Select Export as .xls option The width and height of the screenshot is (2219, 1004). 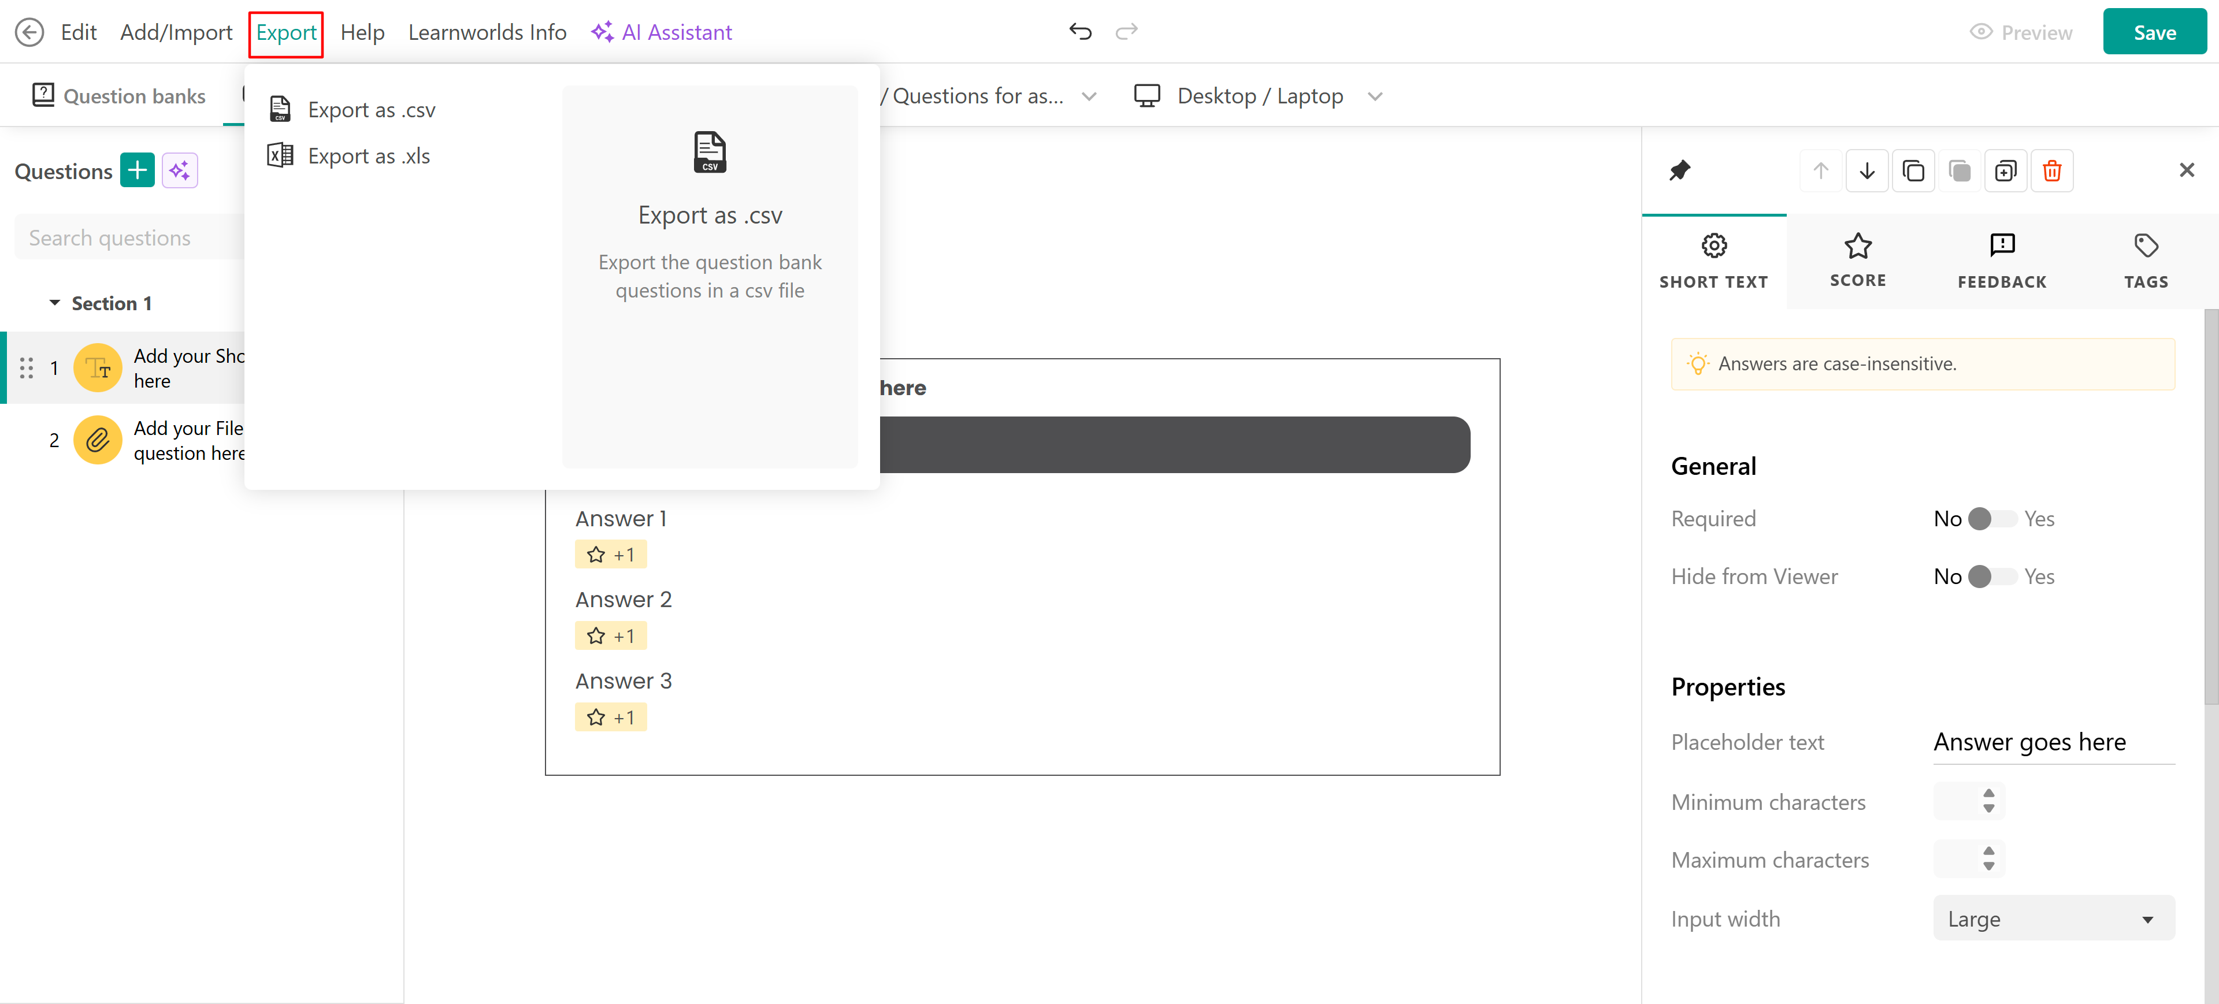(x=369, y=156)
